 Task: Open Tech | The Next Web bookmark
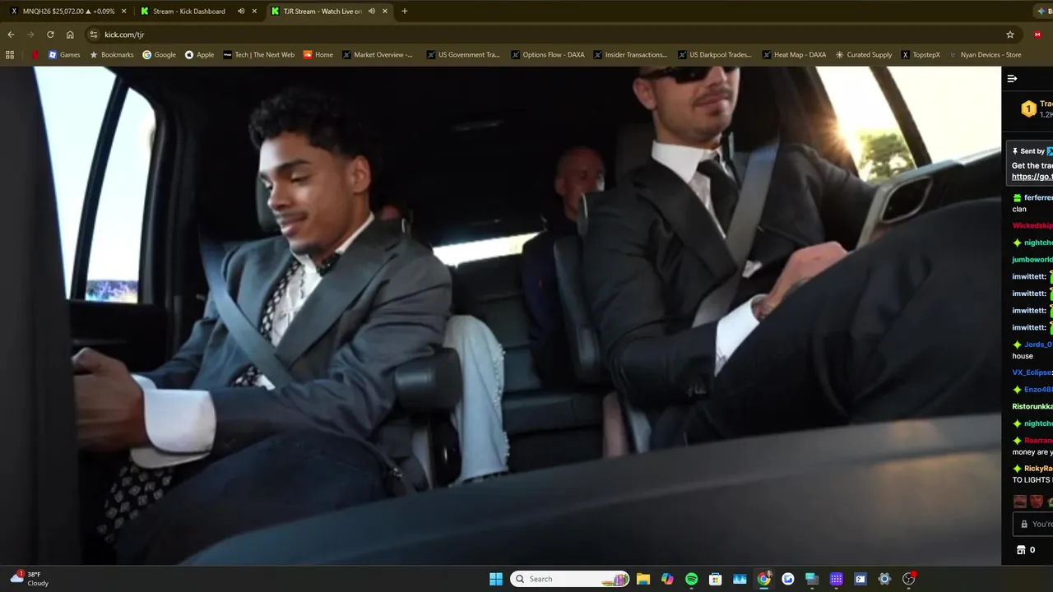coord(259,55)
